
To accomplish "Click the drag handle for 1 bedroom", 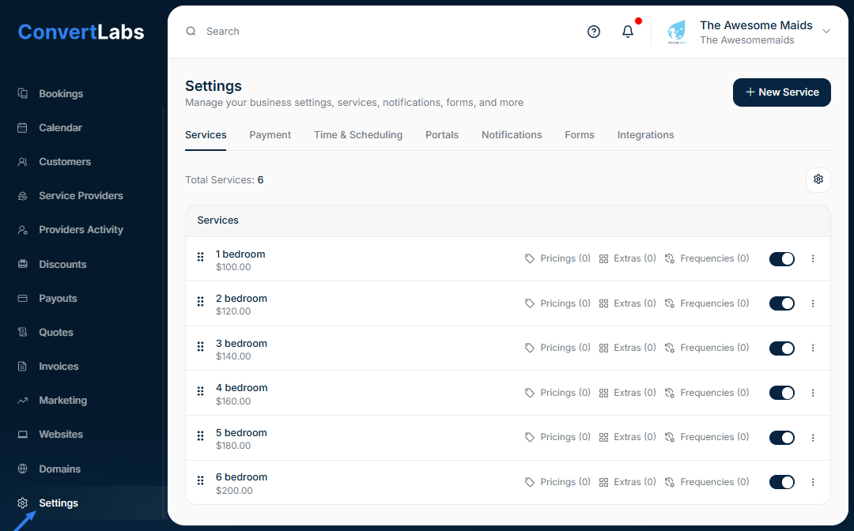I will [201, 258].
